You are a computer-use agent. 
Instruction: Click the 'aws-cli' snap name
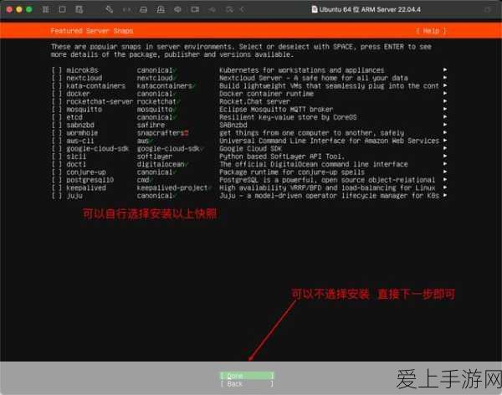click(x=80, y=141)
